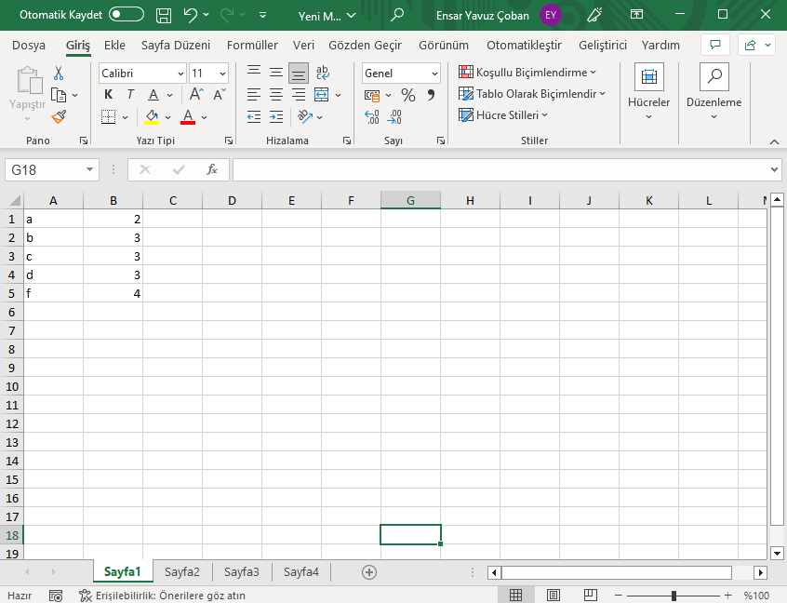Click the macro record icon in status bar
787x603 pixels.
coord(56,596)
